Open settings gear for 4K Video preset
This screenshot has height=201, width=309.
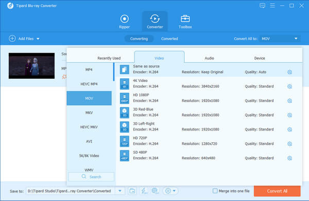289,87
